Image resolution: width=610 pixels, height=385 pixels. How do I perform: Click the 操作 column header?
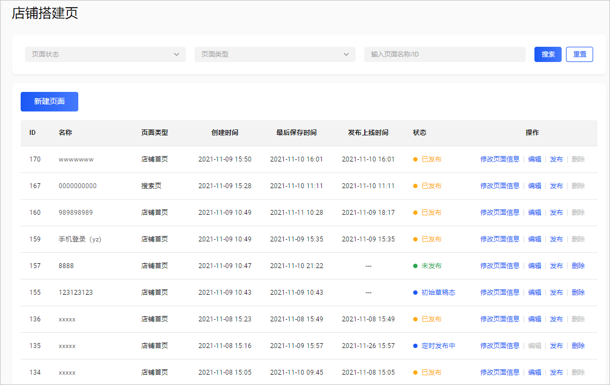click(532, 133)
